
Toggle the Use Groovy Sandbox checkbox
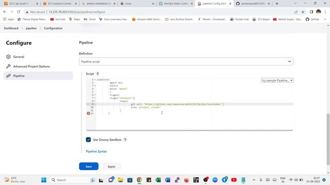[88, 140]
